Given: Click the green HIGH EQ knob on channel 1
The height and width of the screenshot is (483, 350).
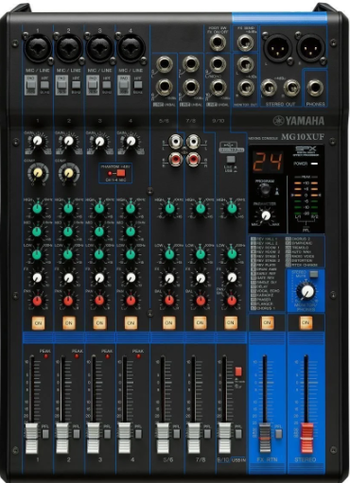Looking at the screenshot, I should pos(37,208).
